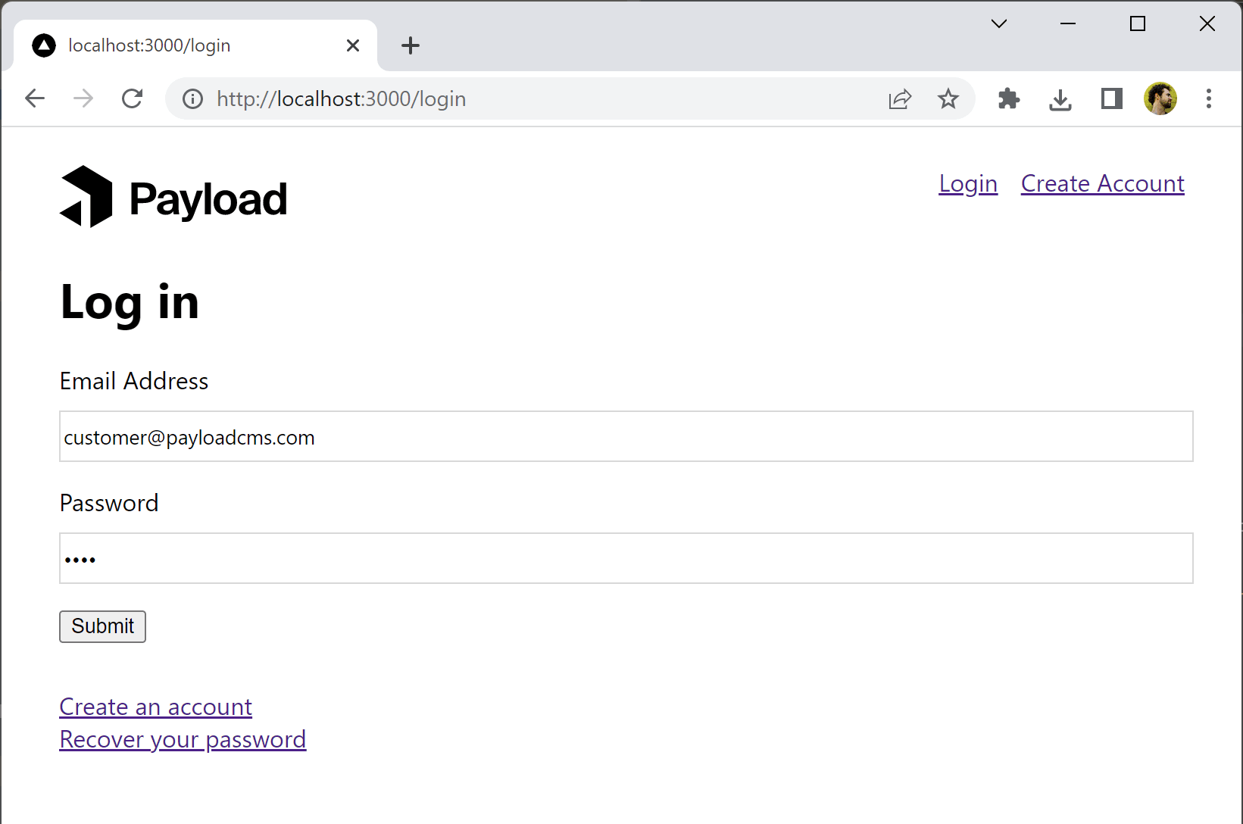This screenshot has height=824, width=1243.
Task: Follow the Recover your password link
Action: click(x=183, y=739)
